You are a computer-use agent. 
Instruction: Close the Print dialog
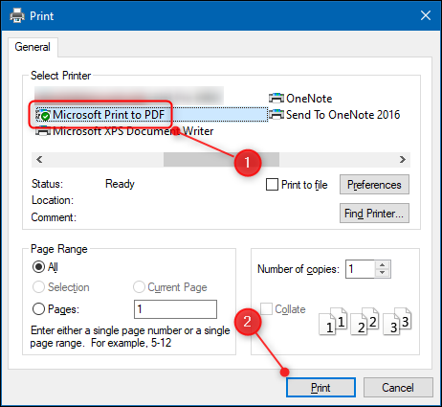(426, 15)
